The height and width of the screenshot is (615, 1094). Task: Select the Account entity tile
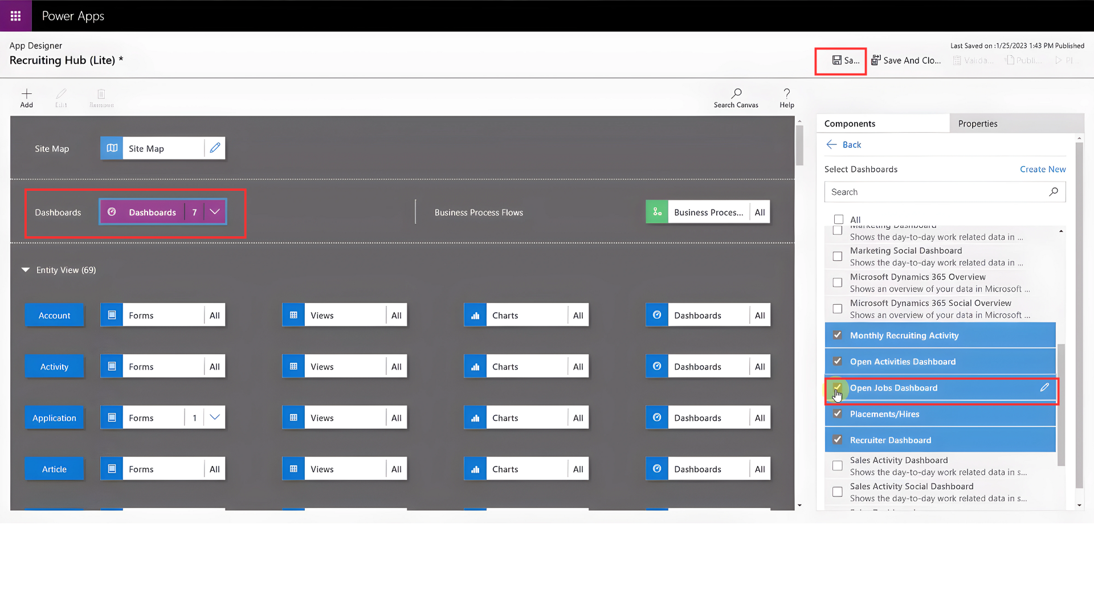click(x=54, y=315)
